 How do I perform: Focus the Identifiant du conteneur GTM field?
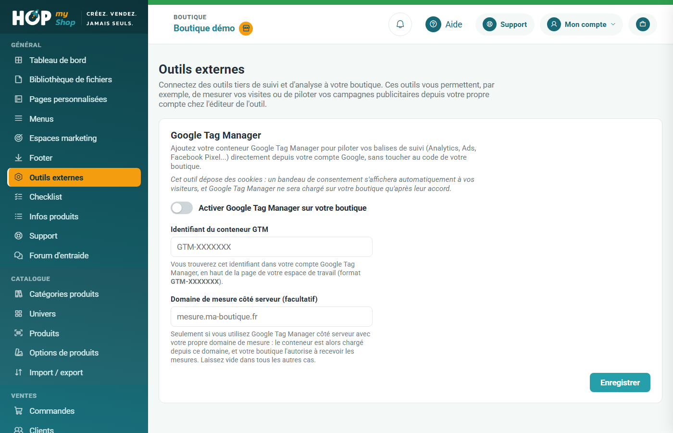272,247
